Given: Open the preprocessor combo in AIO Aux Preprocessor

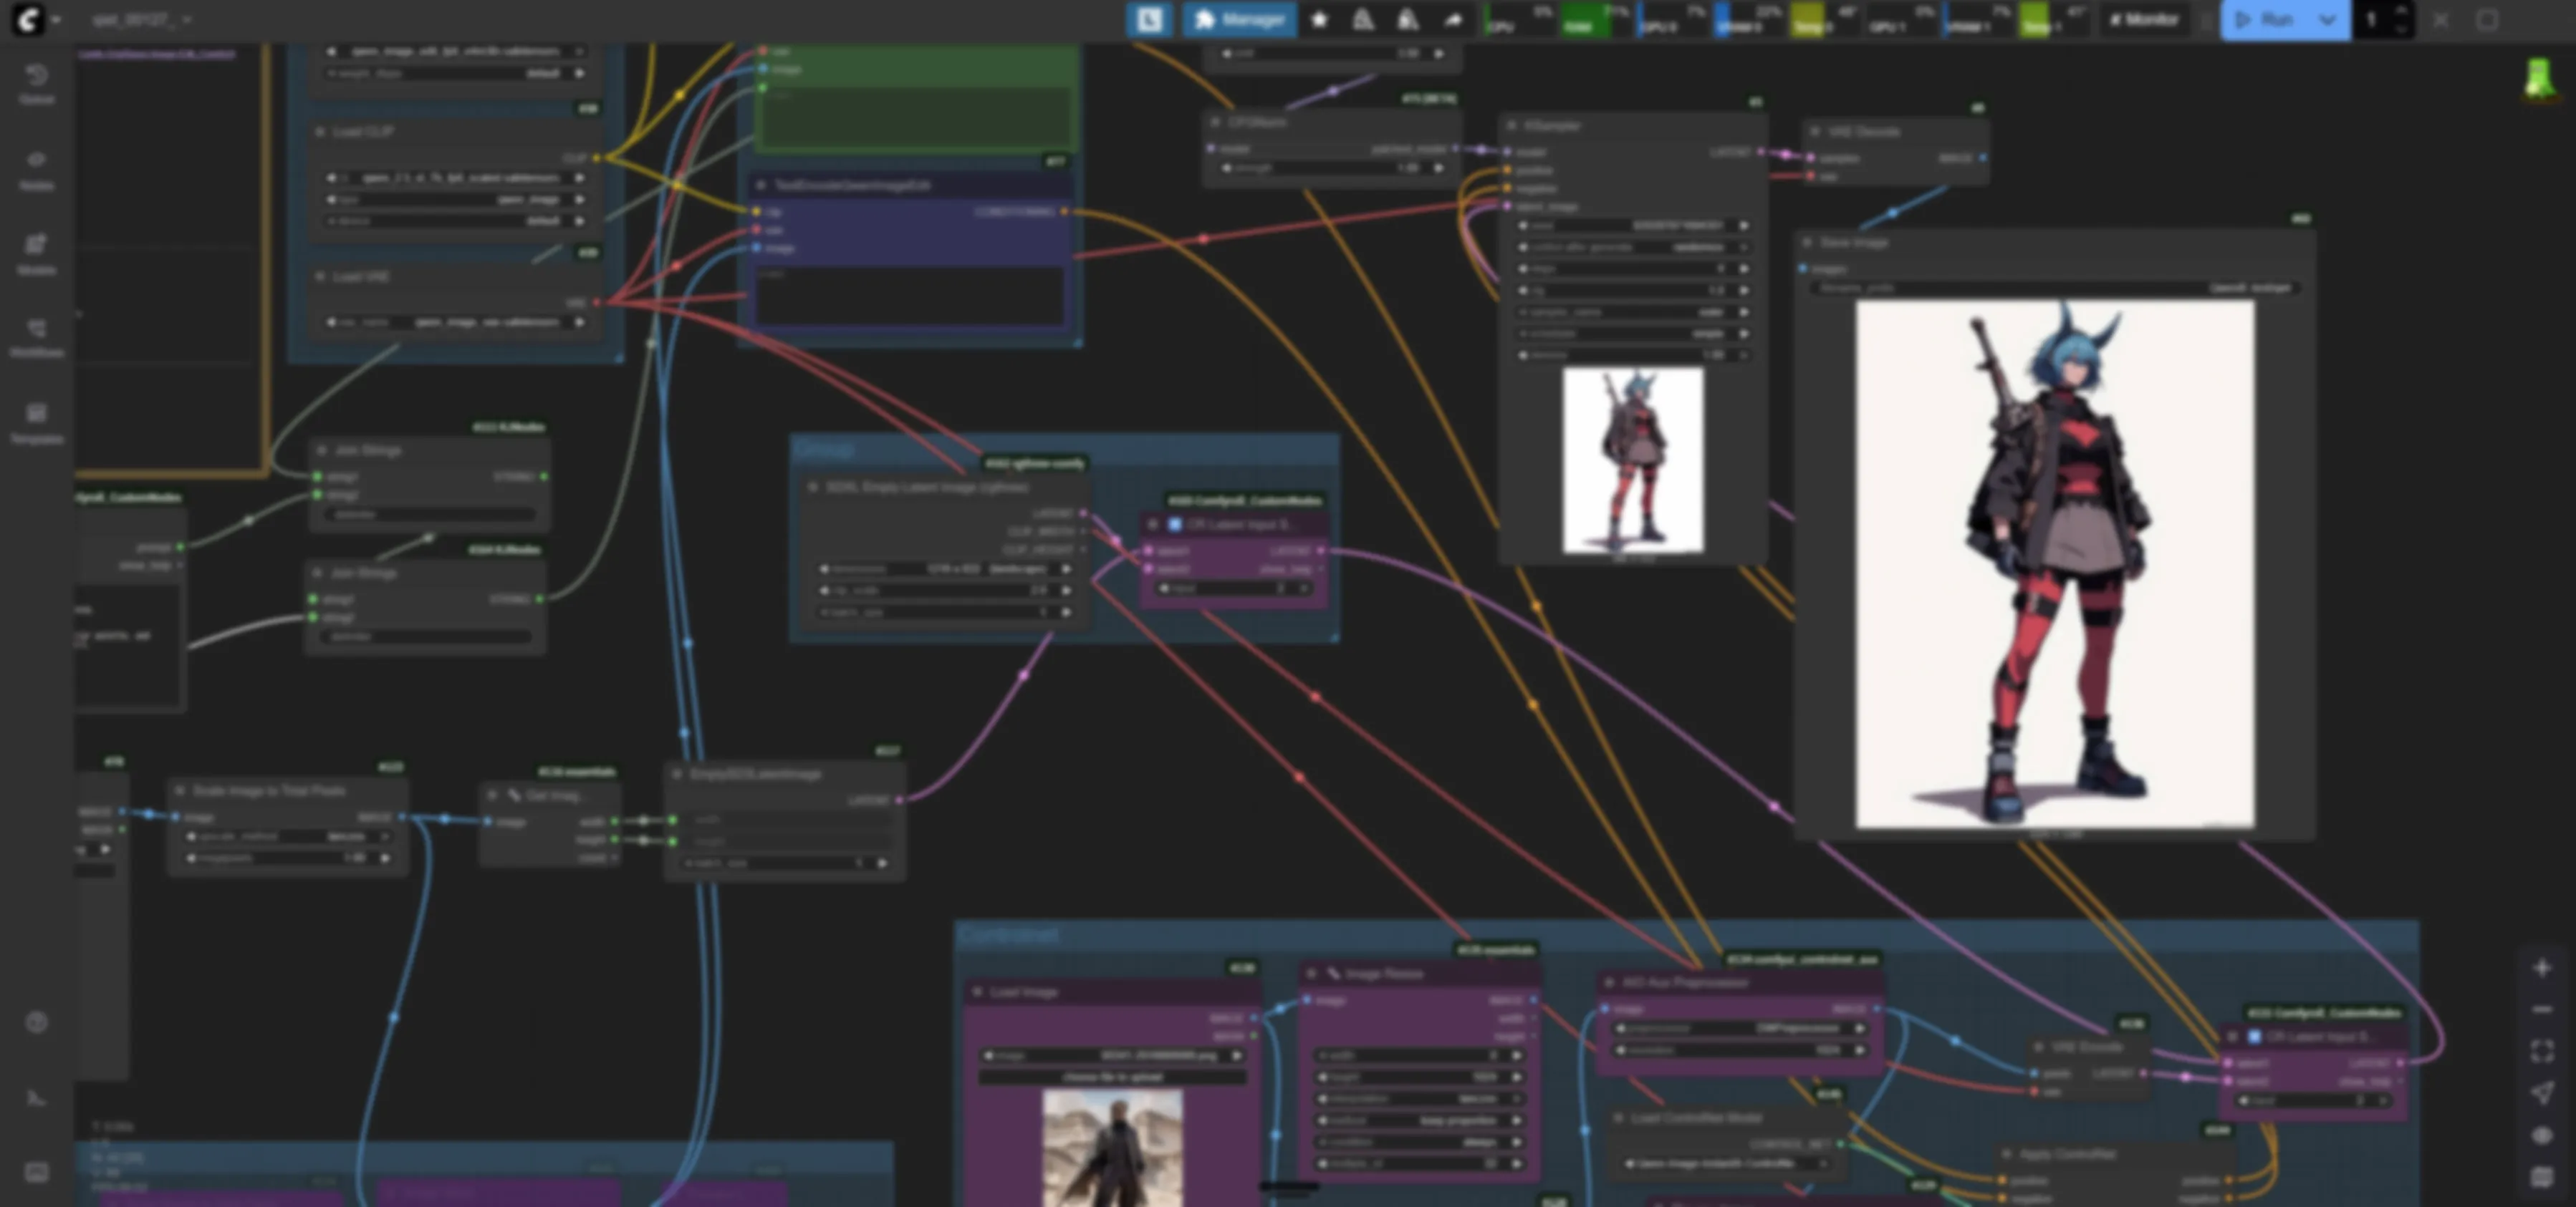Looking at the screenshot, I should click(x=1740, y=1028).
